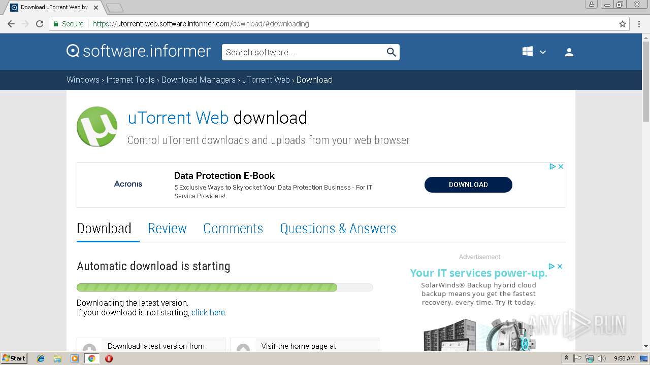Click "Your IT services power-up" ad headline
650x365 pixels.
point(478,273)
